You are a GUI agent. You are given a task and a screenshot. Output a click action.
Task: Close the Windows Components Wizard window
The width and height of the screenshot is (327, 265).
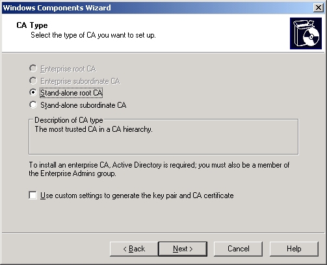tap(319, 8)
